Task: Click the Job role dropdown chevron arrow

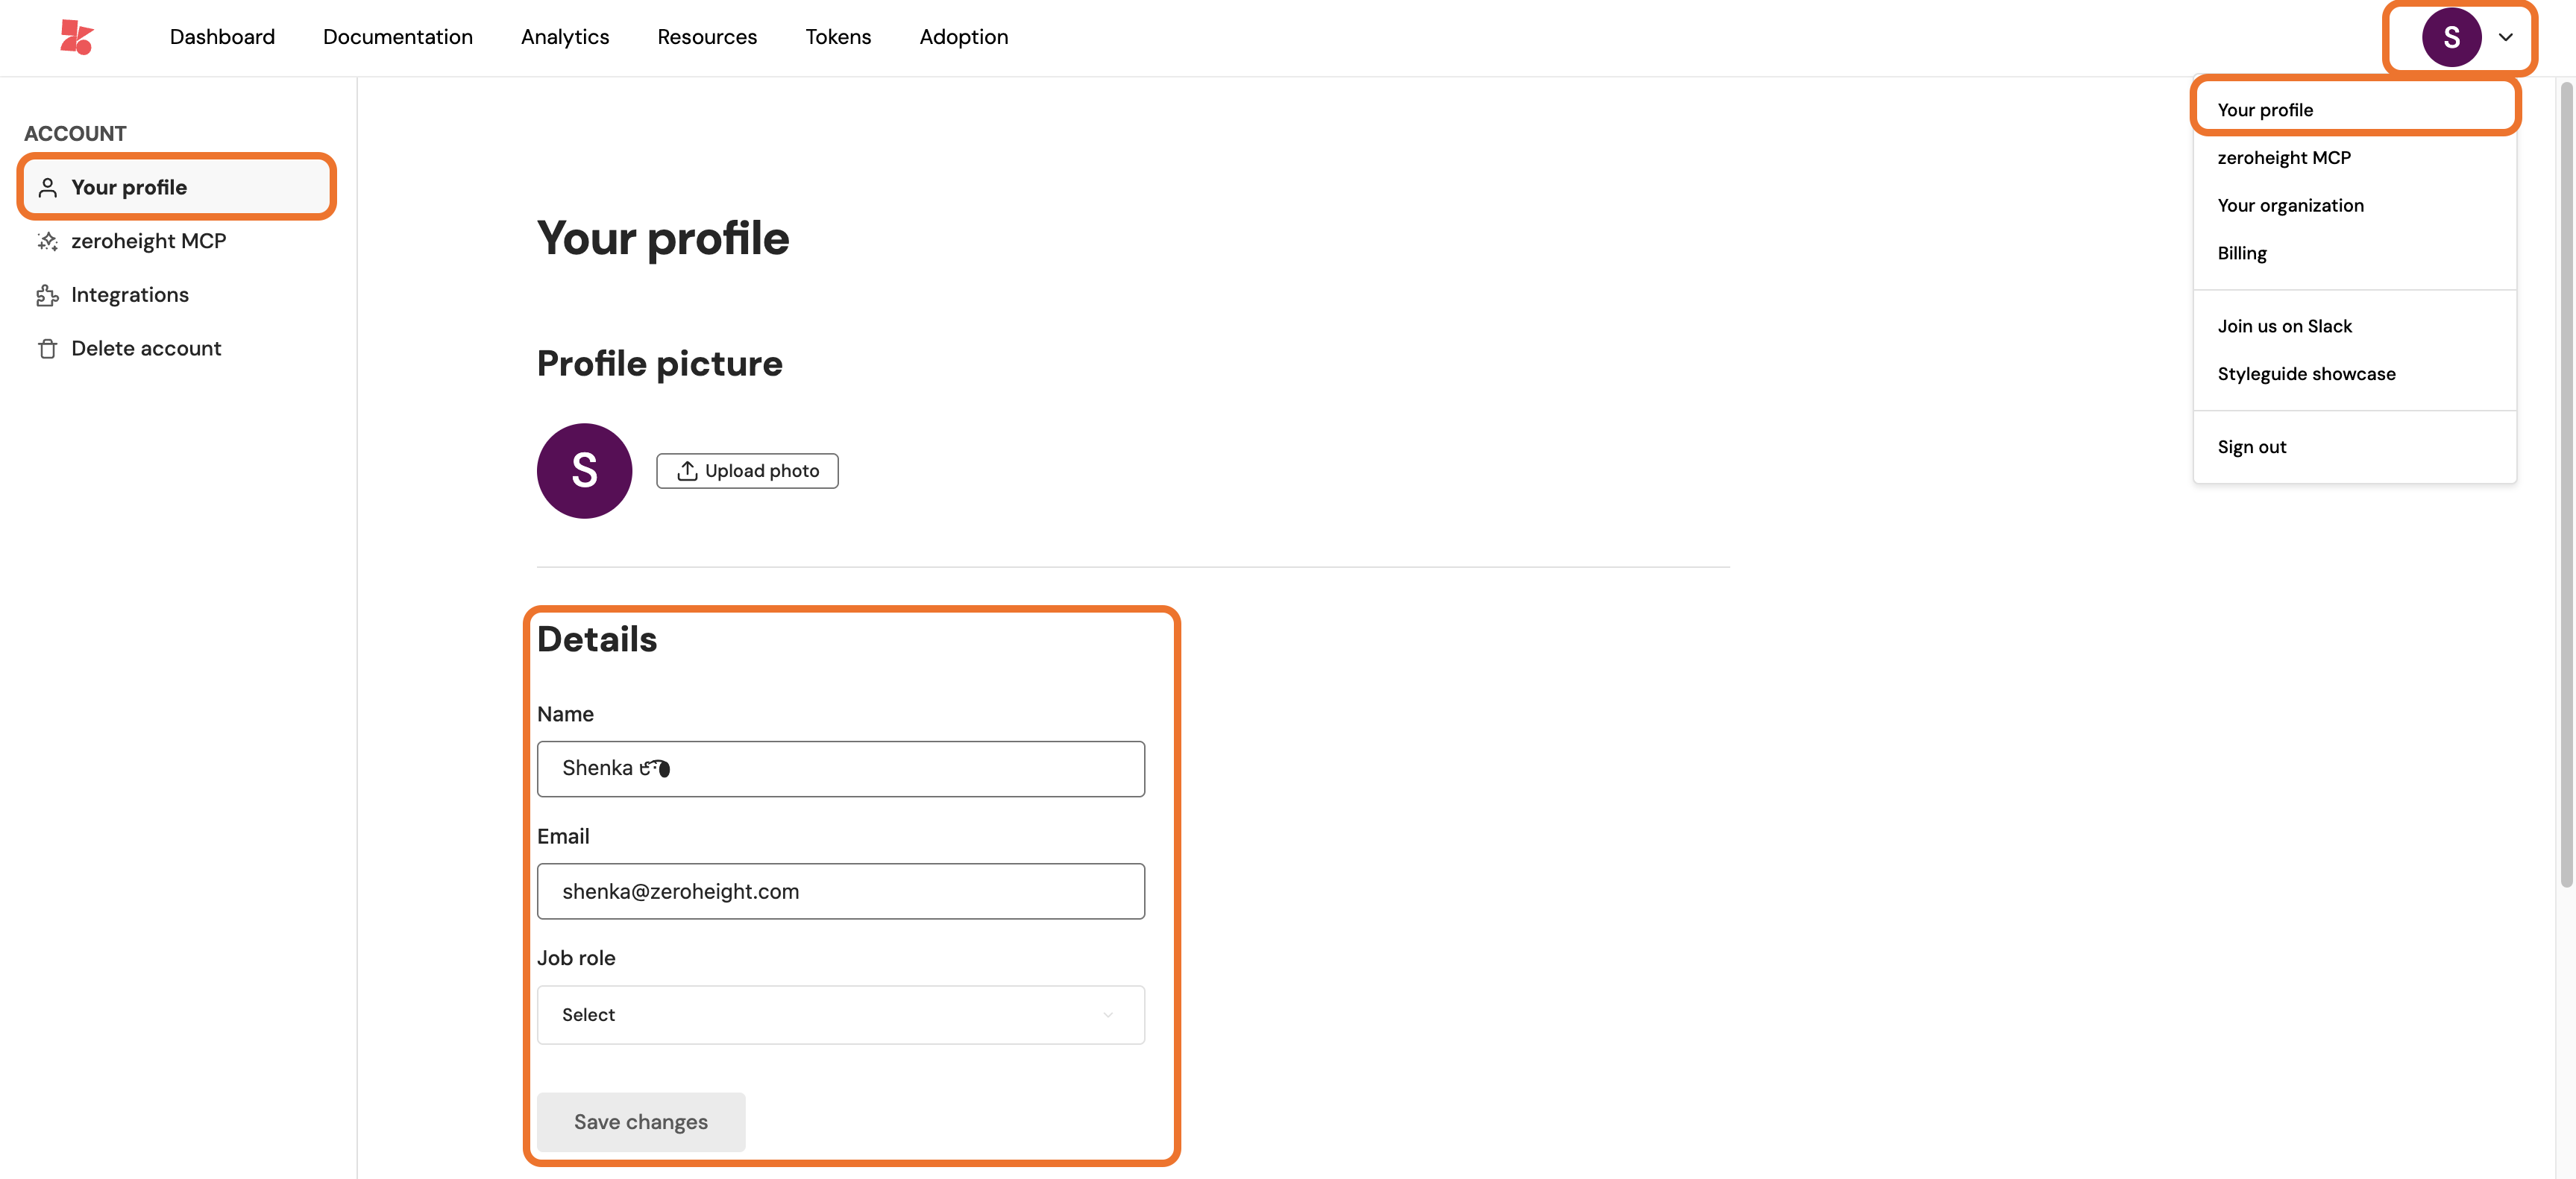Action: [1108, 1015]
